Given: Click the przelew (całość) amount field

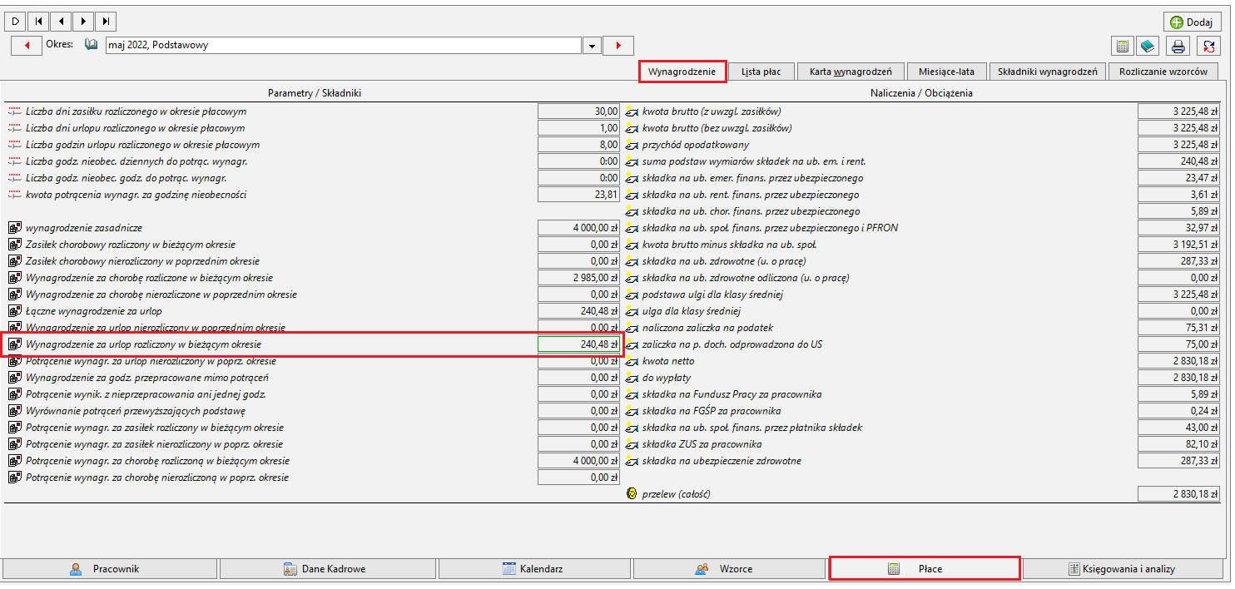Looking at the screenshot, I should click(1179, 493).
